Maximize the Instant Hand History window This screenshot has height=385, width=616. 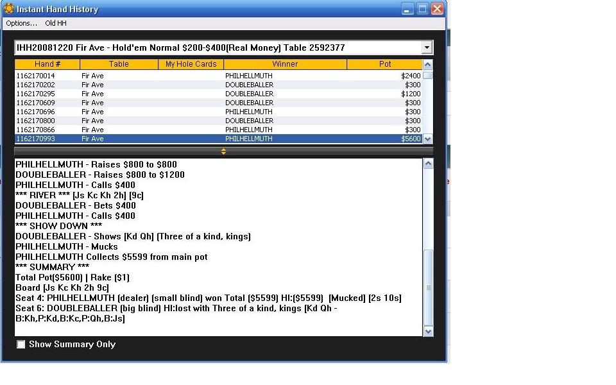click(x=422, y=8)
